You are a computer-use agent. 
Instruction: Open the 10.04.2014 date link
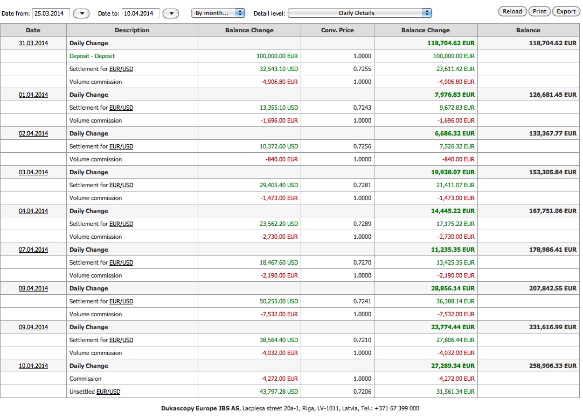(33, 366)
